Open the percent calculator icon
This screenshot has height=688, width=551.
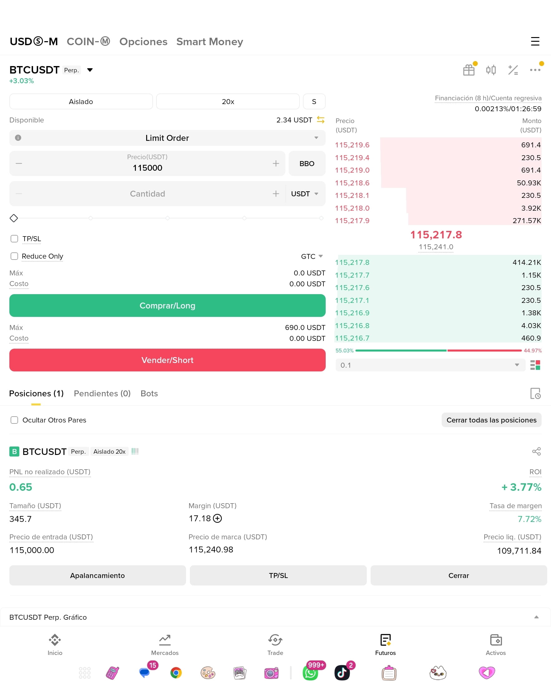click(x=513, y=70)
